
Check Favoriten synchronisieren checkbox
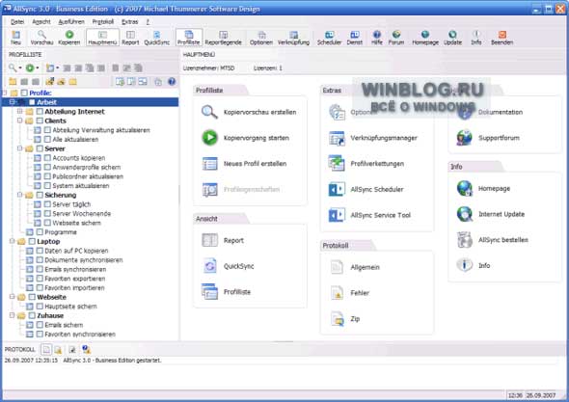[40, 335]
